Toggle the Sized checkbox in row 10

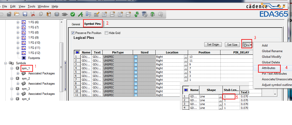[136, 91]
